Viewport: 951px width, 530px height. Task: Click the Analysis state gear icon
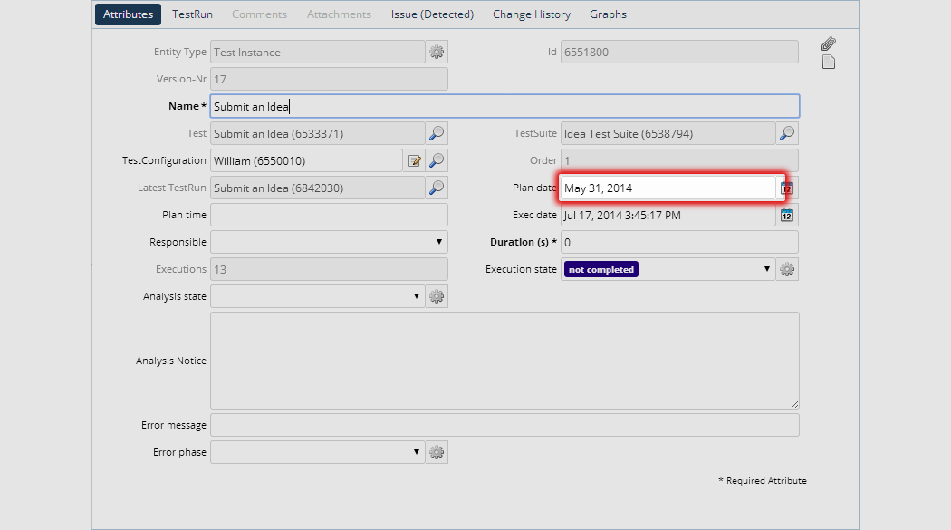tap(437, 296)
